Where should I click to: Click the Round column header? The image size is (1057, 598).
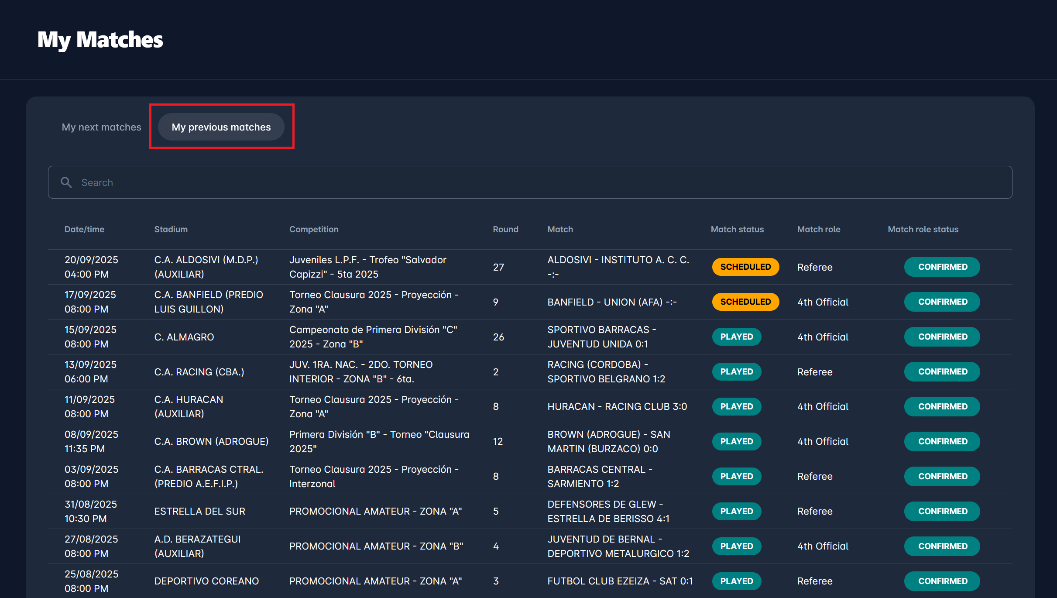click(x=505, y=229)
